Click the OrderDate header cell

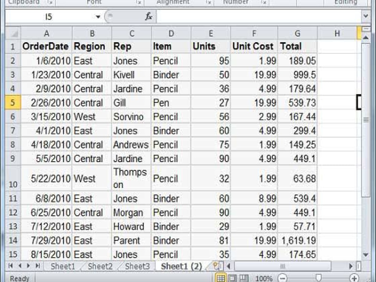(47, 46)
